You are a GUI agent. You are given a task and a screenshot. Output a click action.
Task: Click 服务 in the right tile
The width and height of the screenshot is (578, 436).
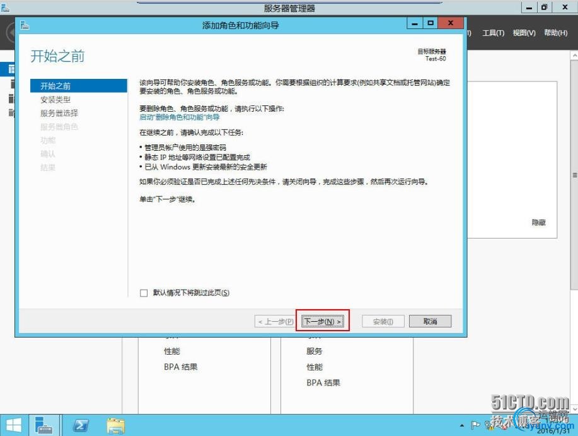pos(314,351)
